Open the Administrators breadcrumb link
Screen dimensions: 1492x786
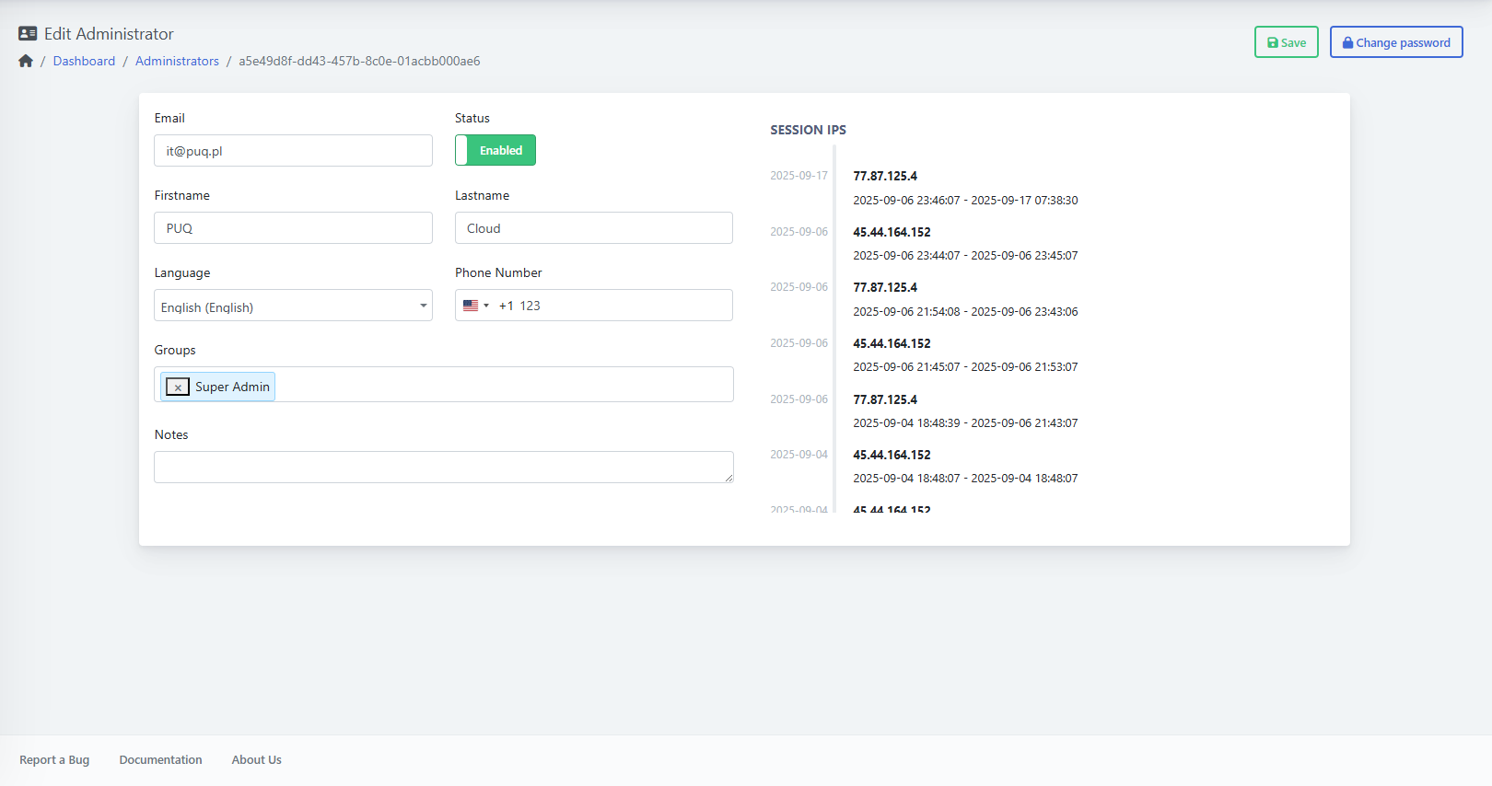[x=177, y=61]
